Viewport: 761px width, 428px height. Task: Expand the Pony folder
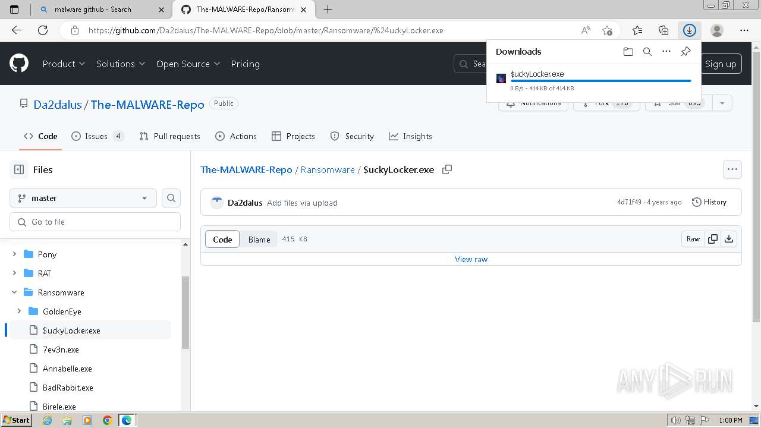(x=14, y=254)
